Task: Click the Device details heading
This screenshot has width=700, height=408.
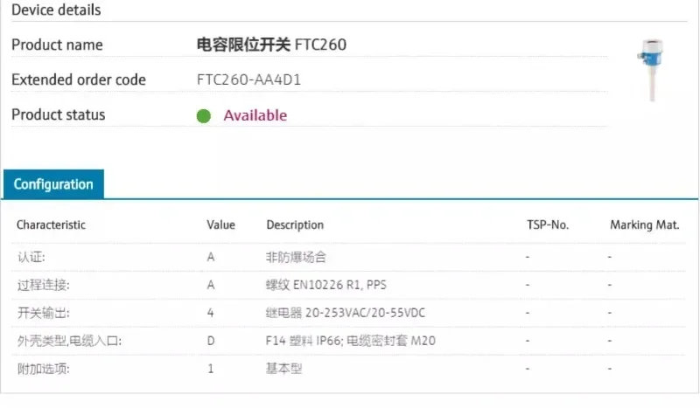Action: point(56,10)
